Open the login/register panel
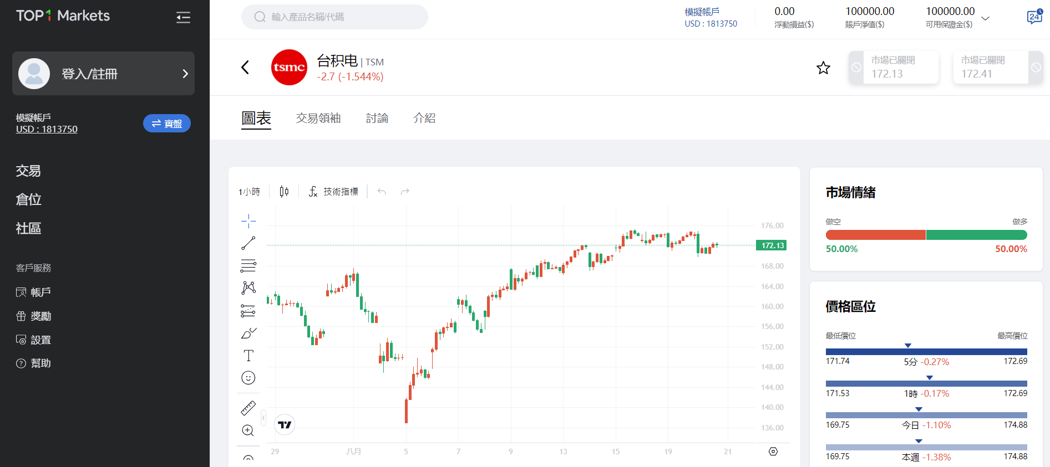The height and width of the screenshot is (467, 1050). (103, 74)
